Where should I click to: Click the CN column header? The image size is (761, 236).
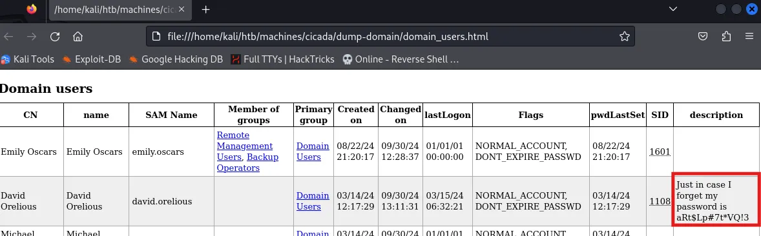tap(30, 115)
